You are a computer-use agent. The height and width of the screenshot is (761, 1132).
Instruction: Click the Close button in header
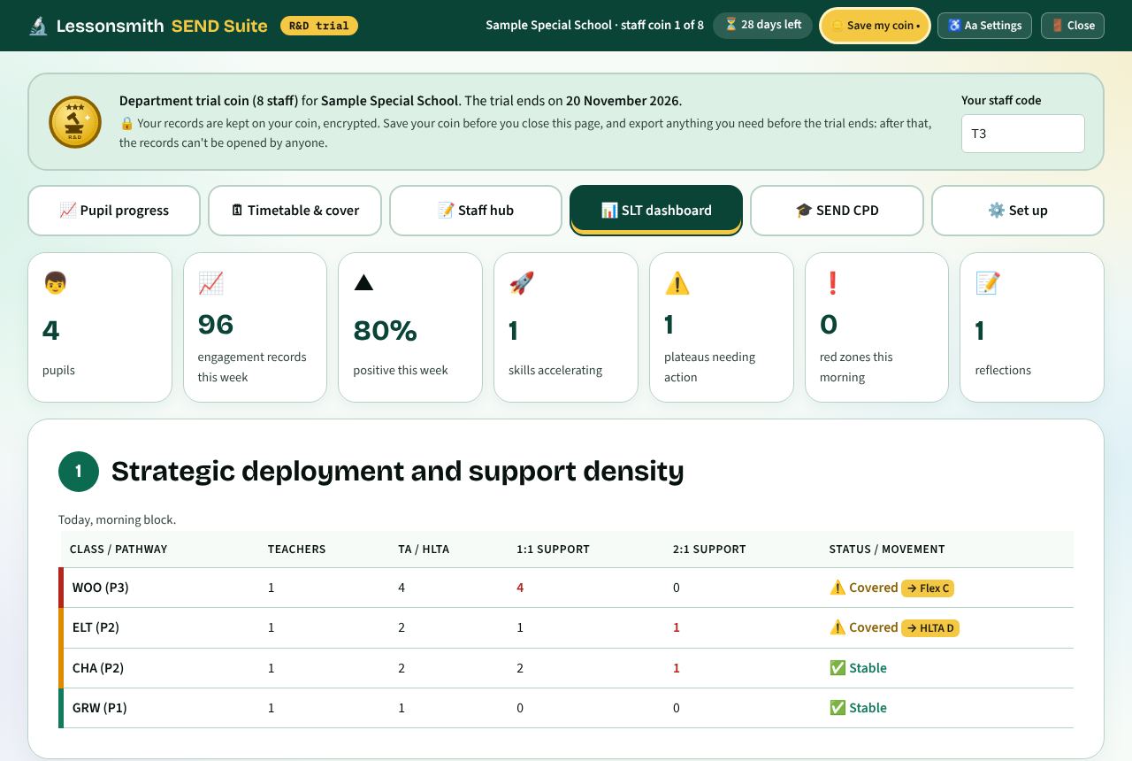tap(1073, 26)
